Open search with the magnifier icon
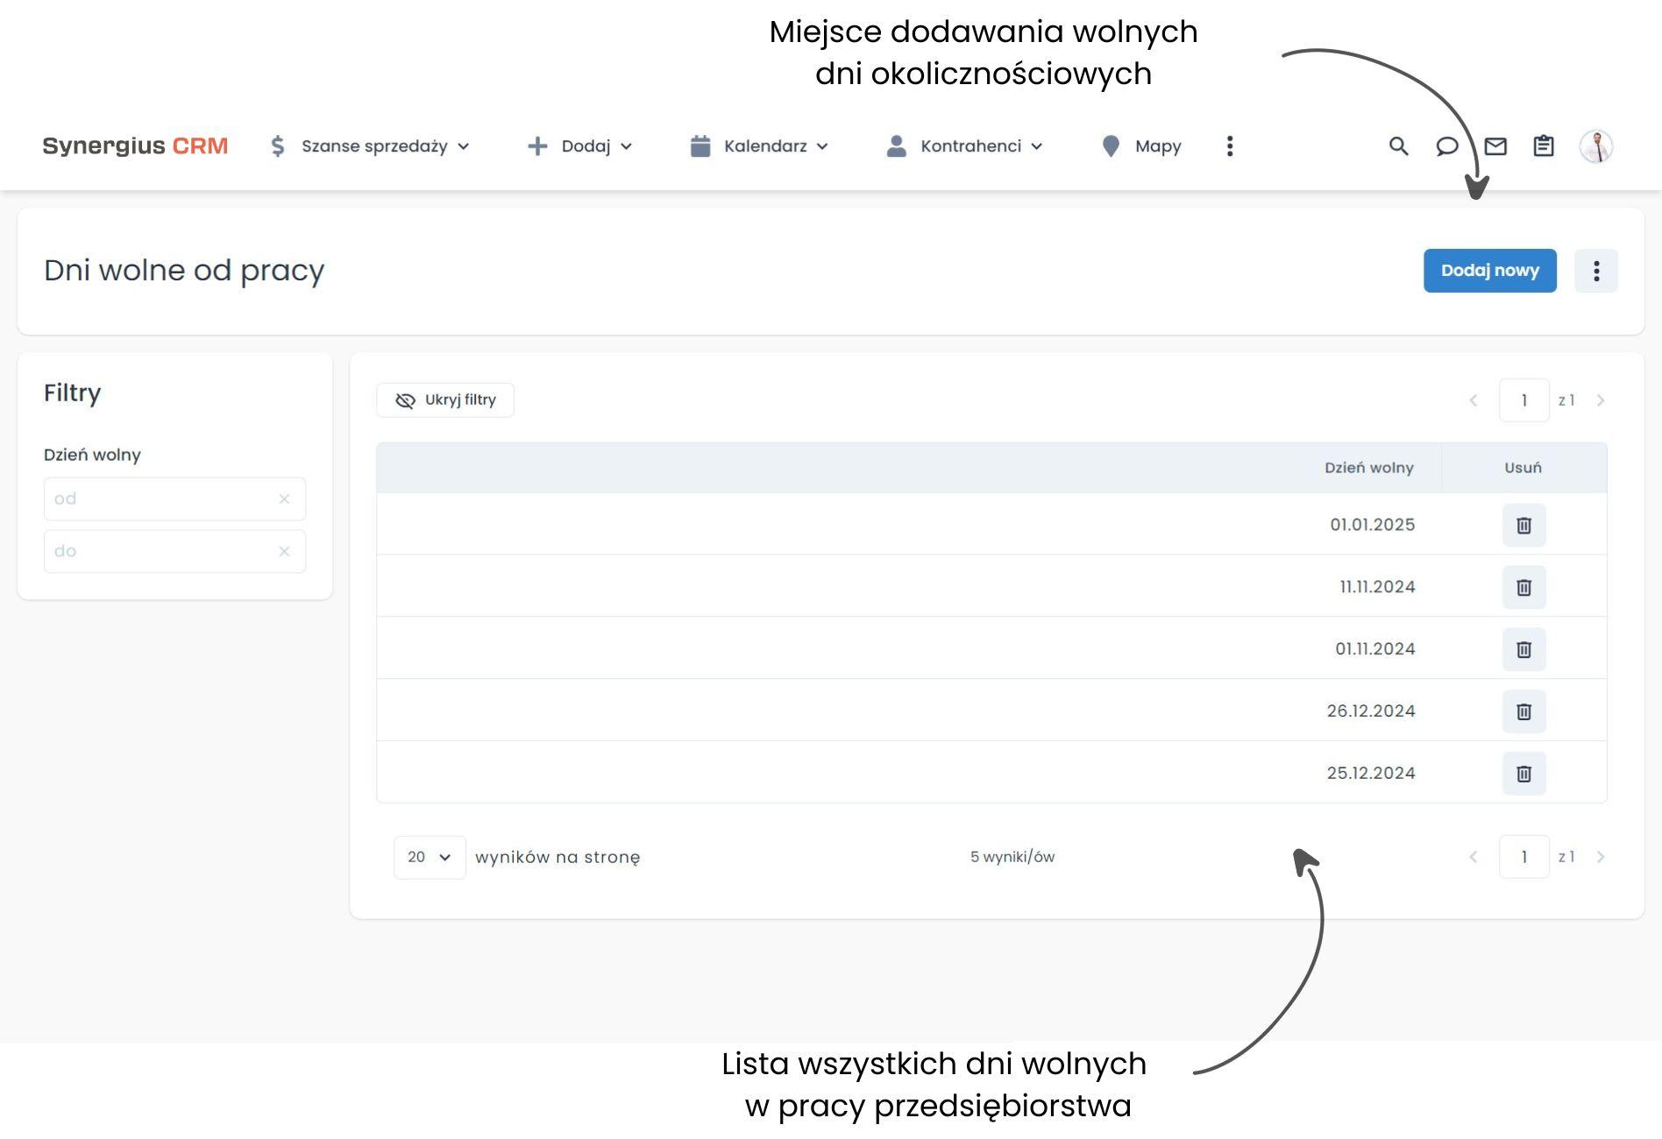This screenshot has width=1662, height=1139. 1399,146
